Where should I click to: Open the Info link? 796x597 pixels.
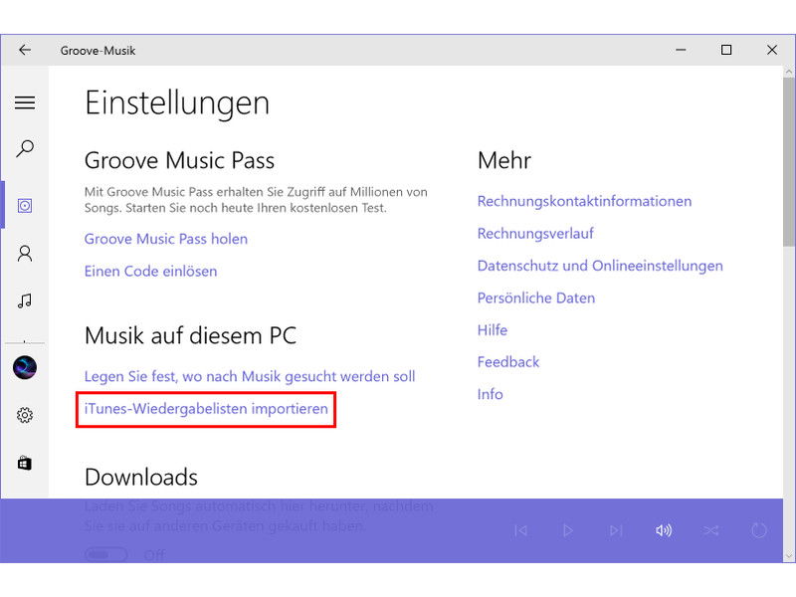click(x=490, y=394)
